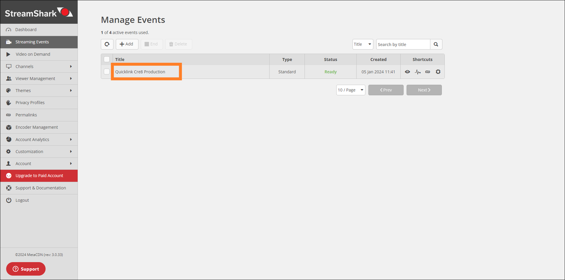Open the red Support help bubble
This screenshot has height=280, width=565.
point(26,269)
